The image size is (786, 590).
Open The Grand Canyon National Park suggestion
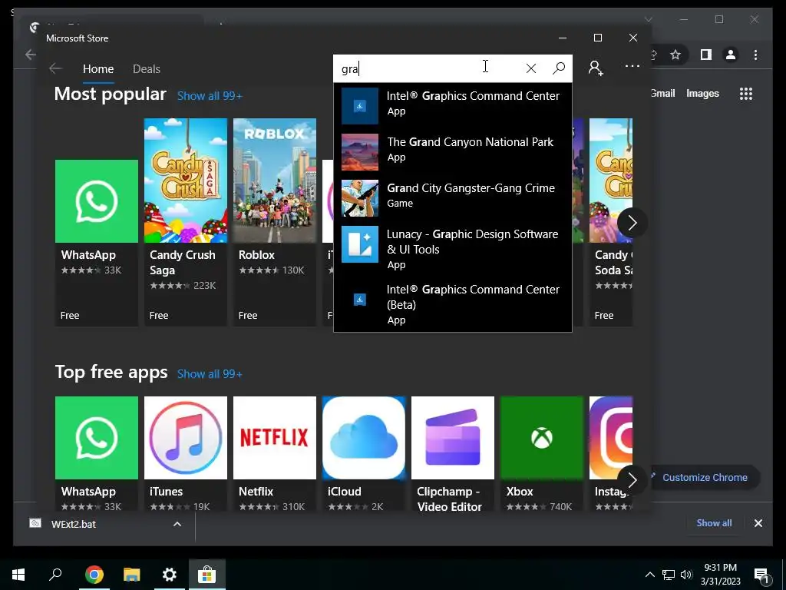tap(453, 151)
